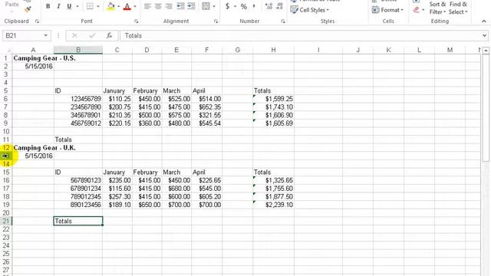This screenshot has width=491, height=276.
Task: Confirm entry with the checkmark
Action: (x=92, y=36)
